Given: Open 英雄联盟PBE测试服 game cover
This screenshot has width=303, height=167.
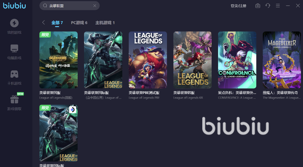Looking at the screenshot, I should [148, 60].
